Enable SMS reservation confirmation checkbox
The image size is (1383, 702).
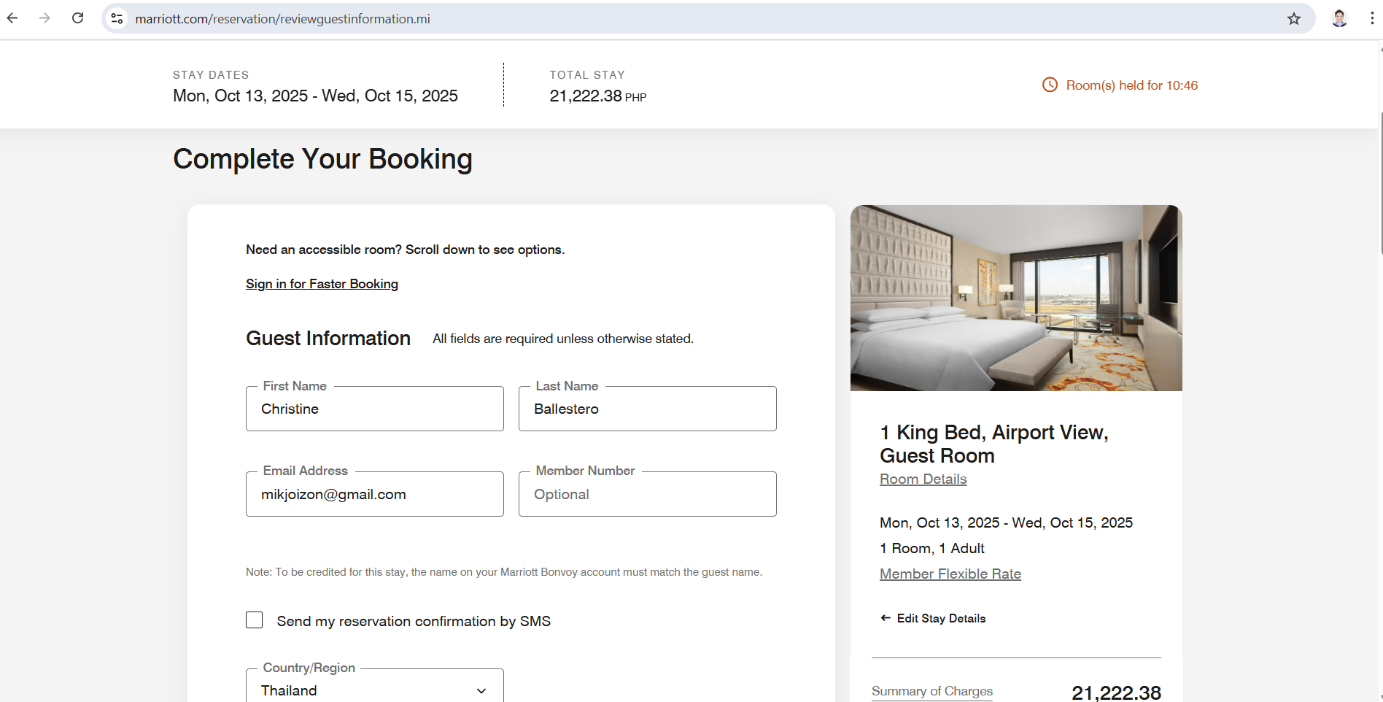254,620
